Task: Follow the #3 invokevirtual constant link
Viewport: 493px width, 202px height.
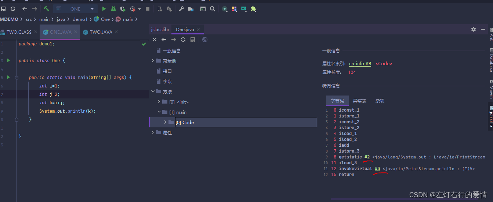Action: click(377, 169)
